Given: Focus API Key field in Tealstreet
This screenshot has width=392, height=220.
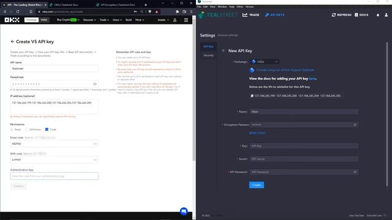Looking at the screenshot, I should coord(304,146).
